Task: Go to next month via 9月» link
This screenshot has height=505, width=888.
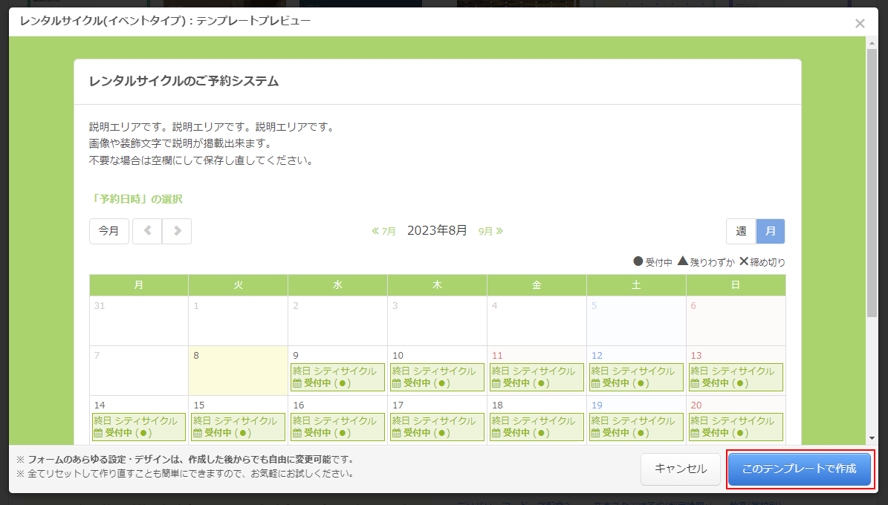Action: click(490, 231)
